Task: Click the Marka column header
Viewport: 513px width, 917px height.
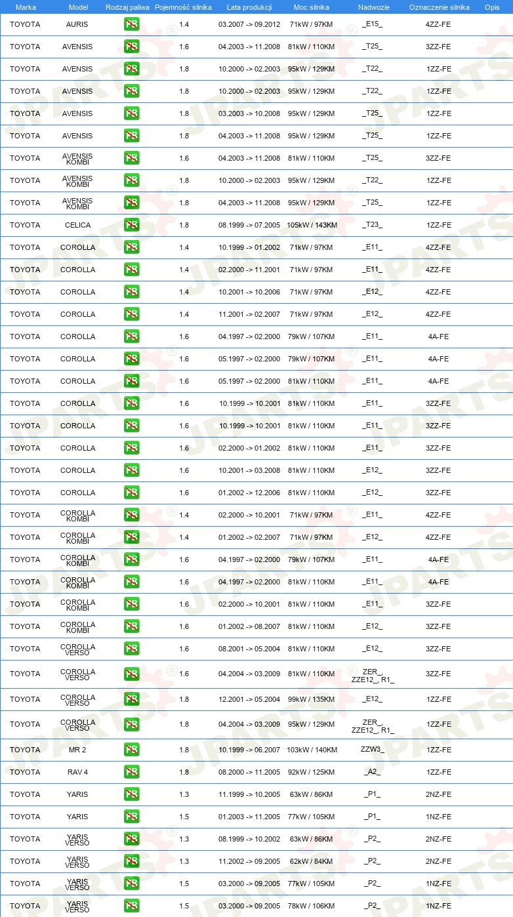Action: (26, 7)
